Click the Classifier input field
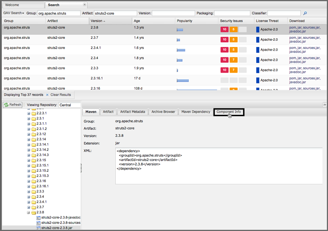Viewport: 328px width, 231px height. (284, 13)
